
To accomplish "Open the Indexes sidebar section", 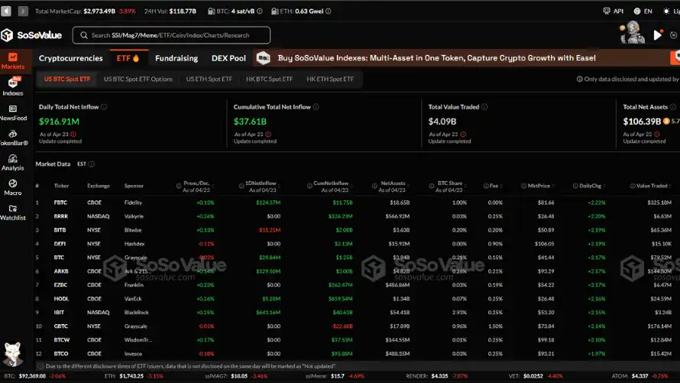I will click(13, 86).
